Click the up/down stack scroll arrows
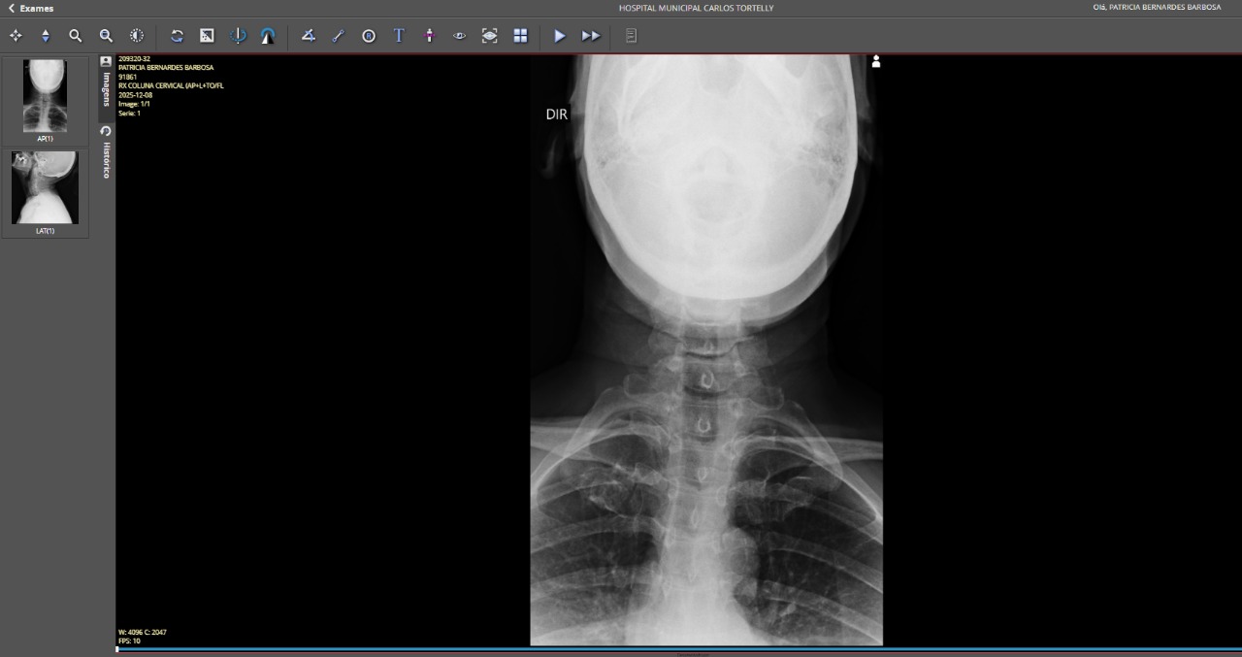This screenshot has height=657, width=1242. pos(46,36)
